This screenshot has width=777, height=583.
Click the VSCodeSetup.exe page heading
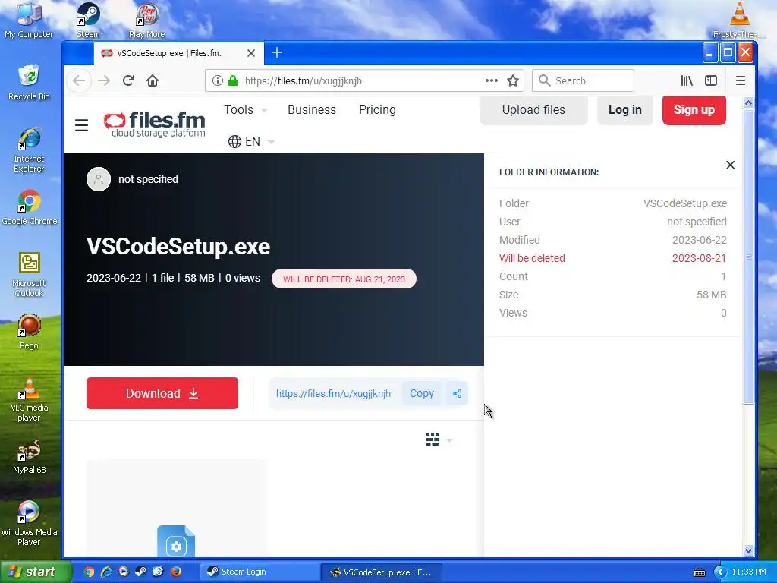click(x=178, y=247)
